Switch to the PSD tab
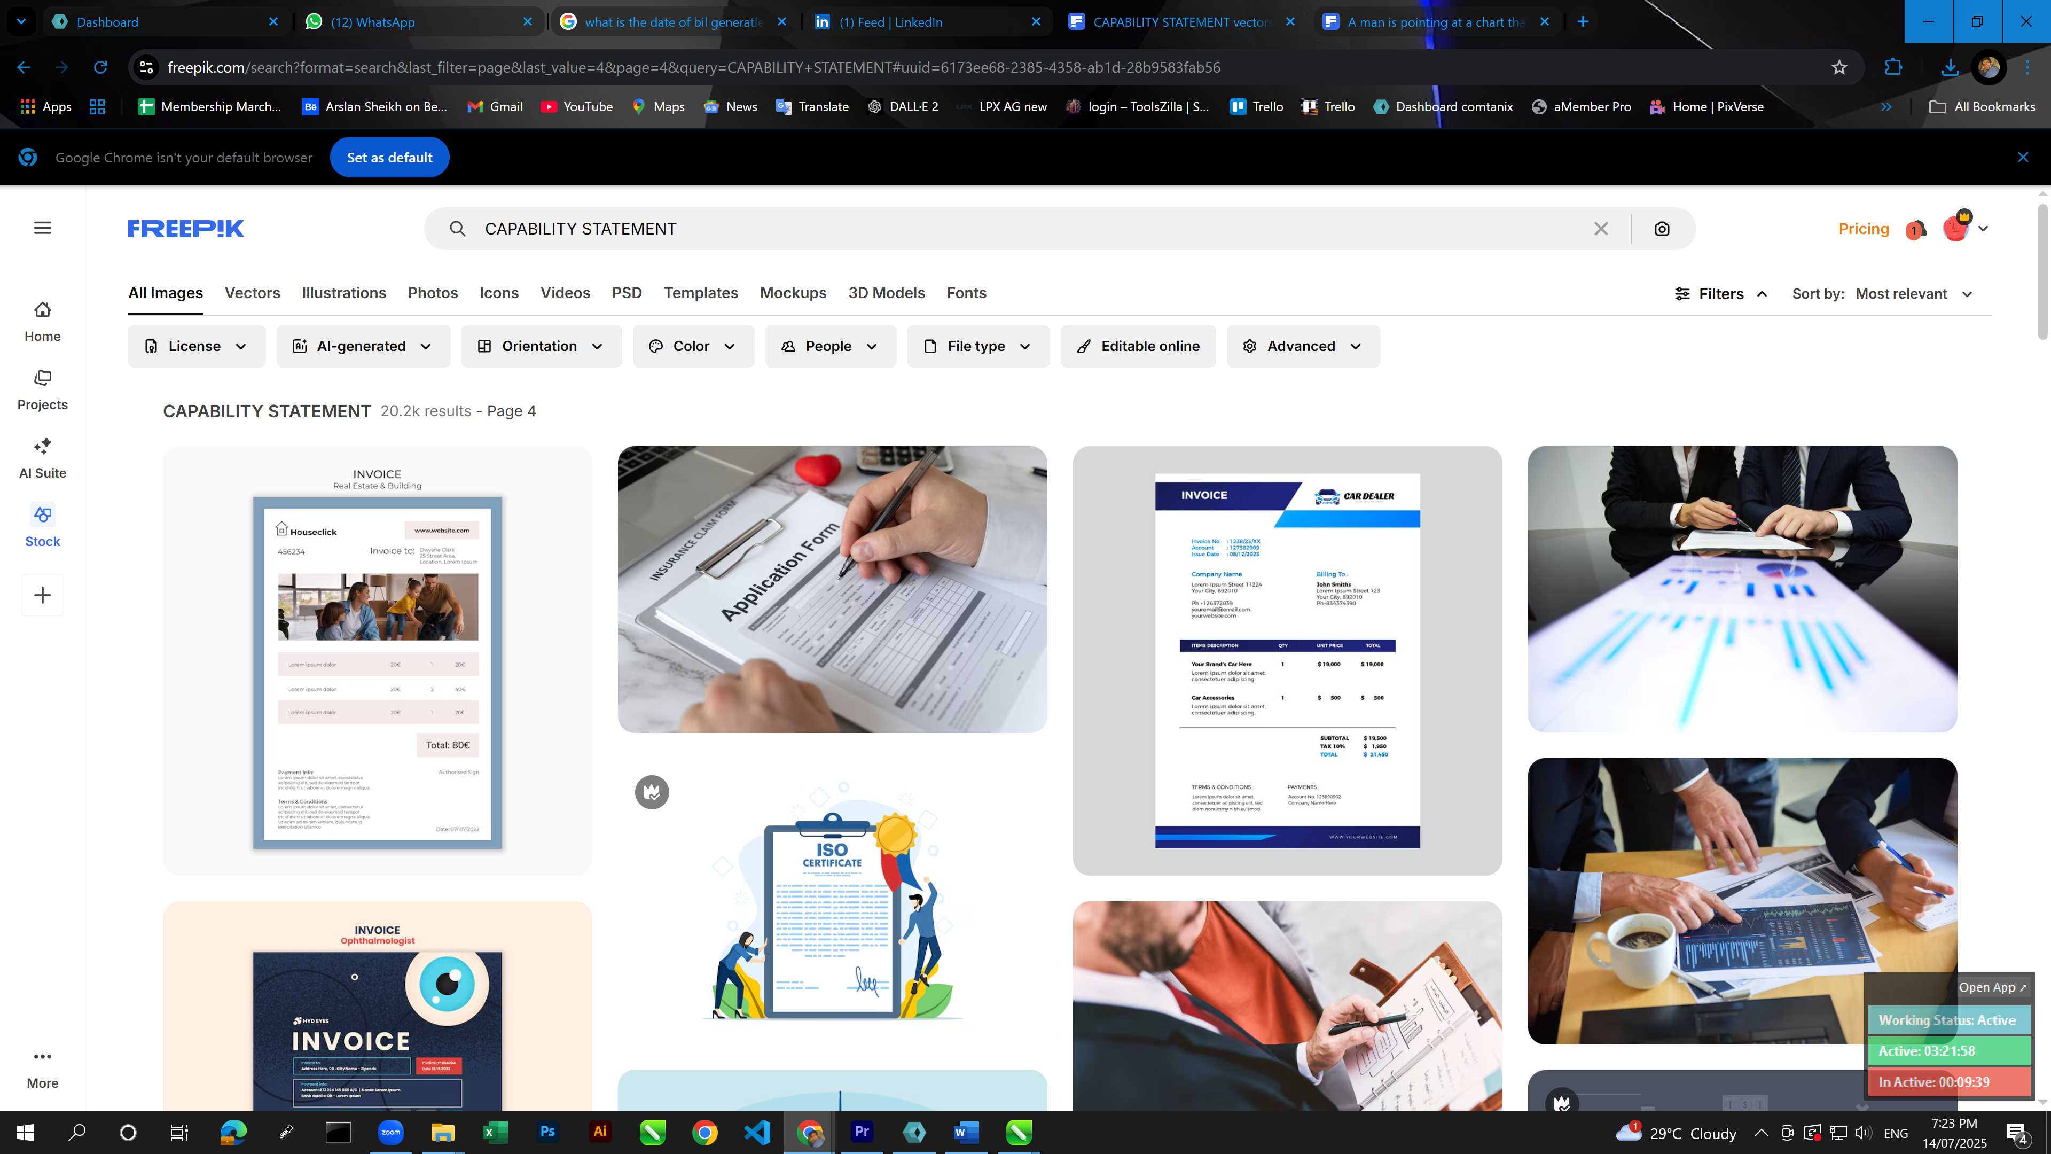 tap(628, 293)
